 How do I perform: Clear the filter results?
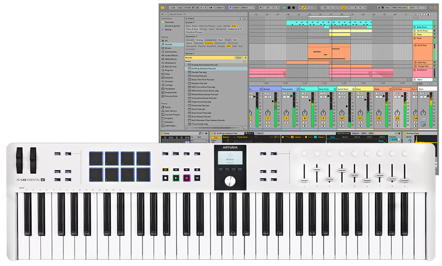pyautogui.click(x=239, y=57)
